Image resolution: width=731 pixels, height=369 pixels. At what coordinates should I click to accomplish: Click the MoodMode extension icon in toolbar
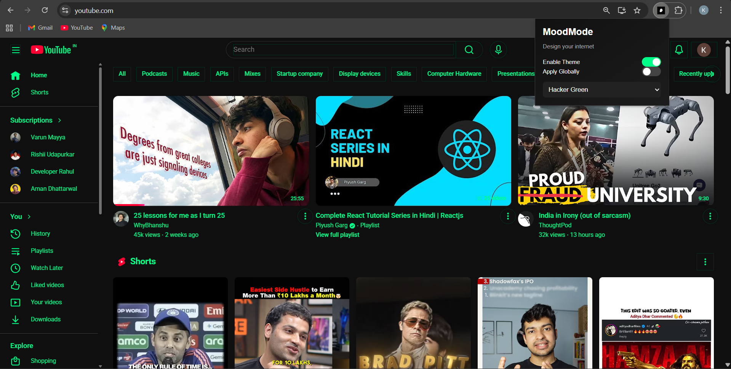[x=661, y=11]
